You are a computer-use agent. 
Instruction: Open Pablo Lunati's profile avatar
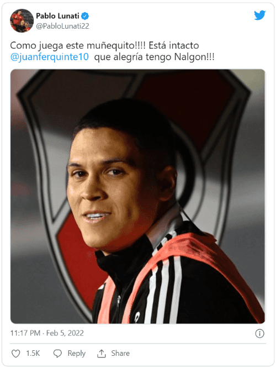(x=22, y=20)
